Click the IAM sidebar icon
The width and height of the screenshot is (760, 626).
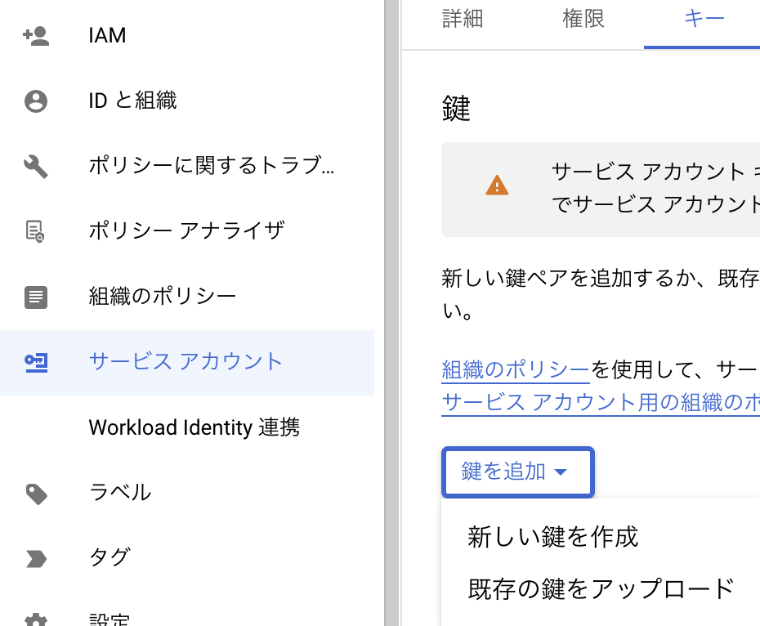tap(35, 35)
